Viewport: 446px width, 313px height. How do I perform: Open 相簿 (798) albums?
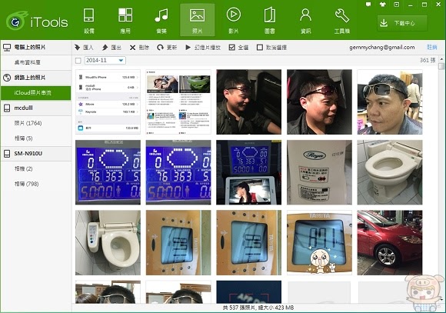[x=36, y=184]
